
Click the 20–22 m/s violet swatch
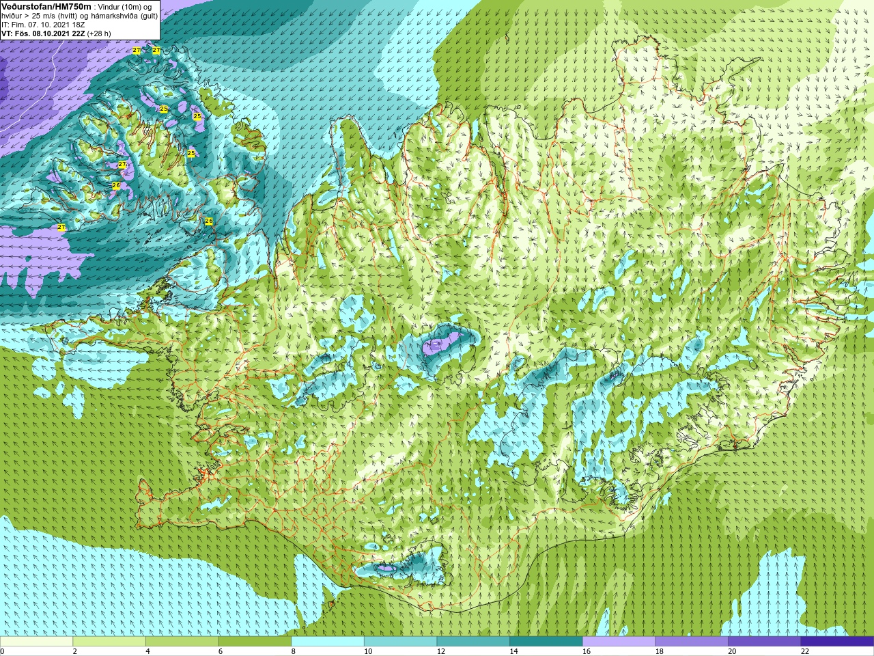[x=765, y=642]
